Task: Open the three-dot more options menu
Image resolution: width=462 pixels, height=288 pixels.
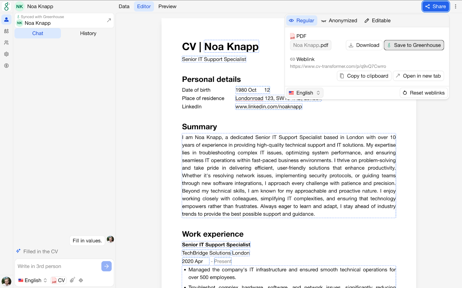Action: (x=456, y=6)
